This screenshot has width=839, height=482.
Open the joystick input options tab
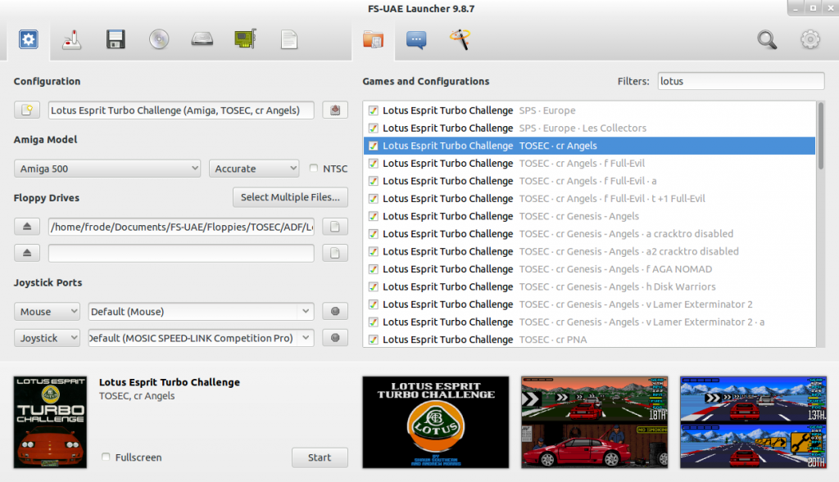click(x=72, y=38)
